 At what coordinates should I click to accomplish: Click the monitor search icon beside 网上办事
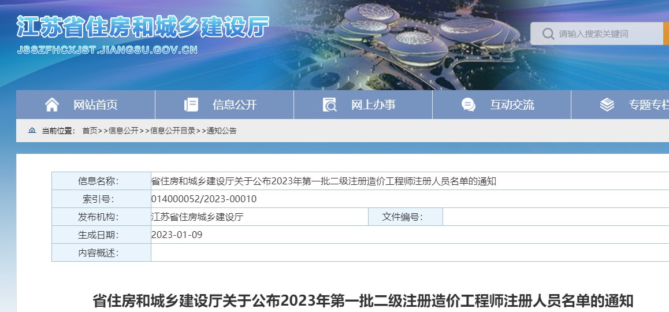coord(329,105)
